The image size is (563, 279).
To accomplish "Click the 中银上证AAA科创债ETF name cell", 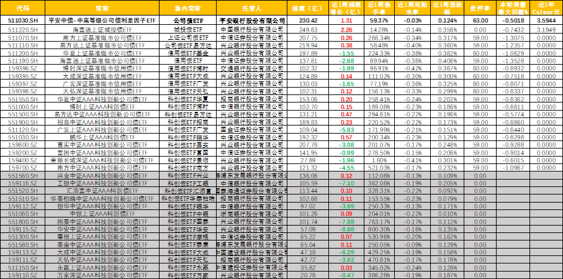I will [x=102, y=214].
